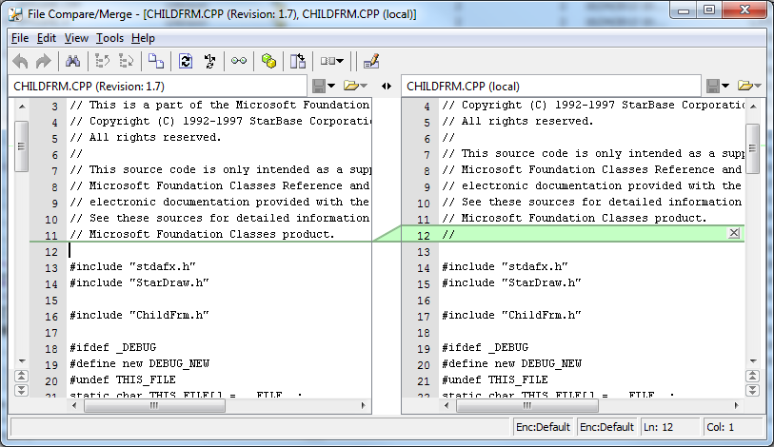Click the open folder icon for Revision 1.7 pane

click(x=351, y=86)
